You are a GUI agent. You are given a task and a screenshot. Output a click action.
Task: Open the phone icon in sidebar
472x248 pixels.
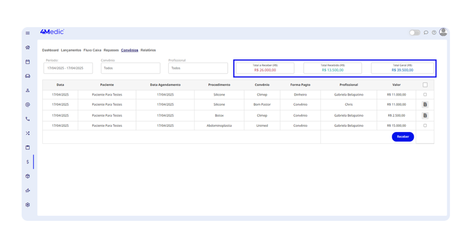tap(28, 119)
